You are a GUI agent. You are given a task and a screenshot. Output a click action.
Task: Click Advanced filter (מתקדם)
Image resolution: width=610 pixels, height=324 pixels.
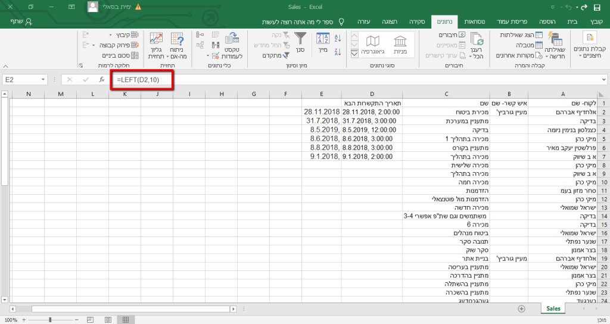[275, 55]
